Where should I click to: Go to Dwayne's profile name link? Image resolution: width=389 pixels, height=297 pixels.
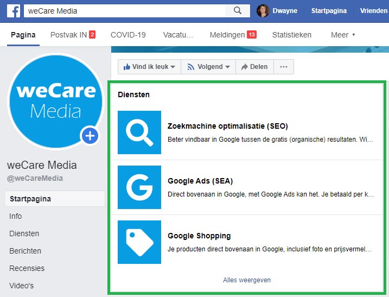(285, 11)
